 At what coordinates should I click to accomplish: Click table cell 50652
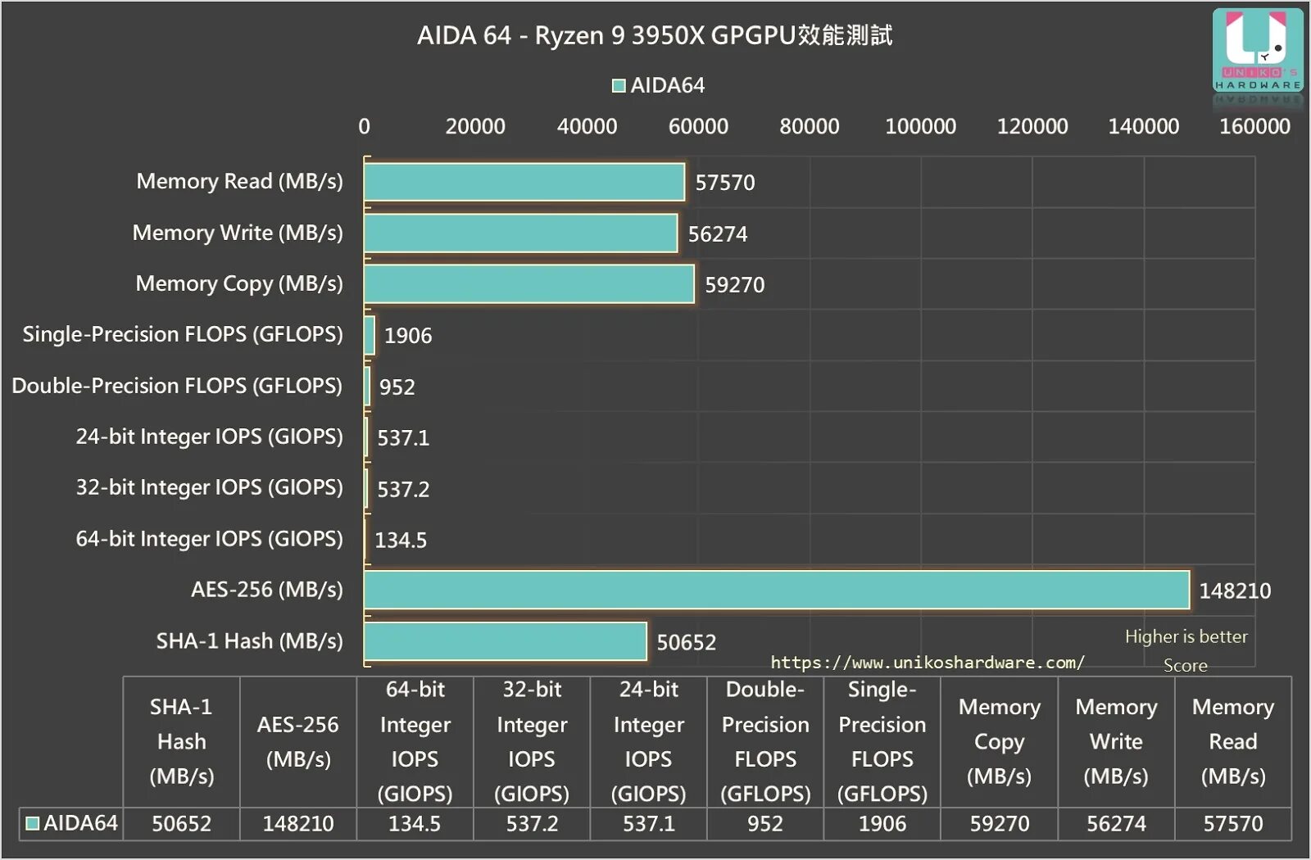tap(182, 824)
